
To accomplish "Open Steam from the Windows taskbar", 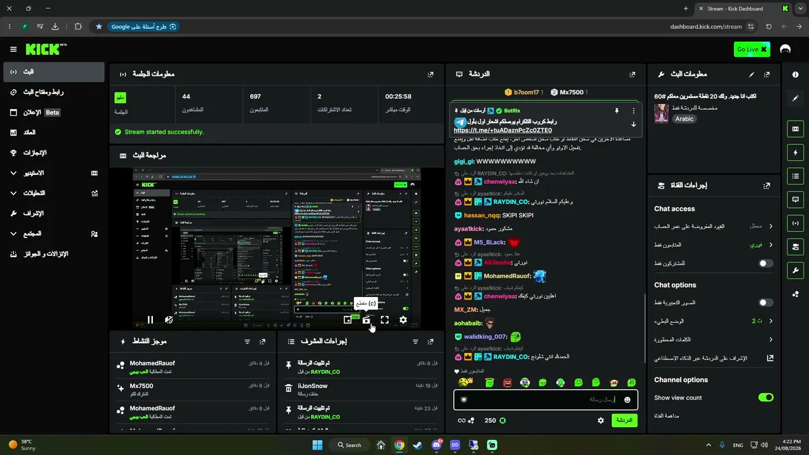I will [x=418, y=445].
